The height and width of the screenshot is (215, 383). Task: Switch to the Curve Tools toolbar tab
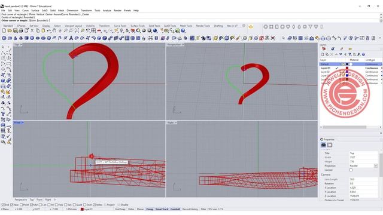(120, 26)
